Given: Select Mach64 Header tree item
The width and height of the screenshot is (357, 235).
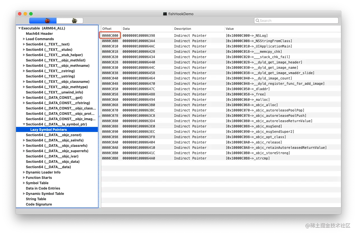Looking at the screenshot, I should (39, 34).
